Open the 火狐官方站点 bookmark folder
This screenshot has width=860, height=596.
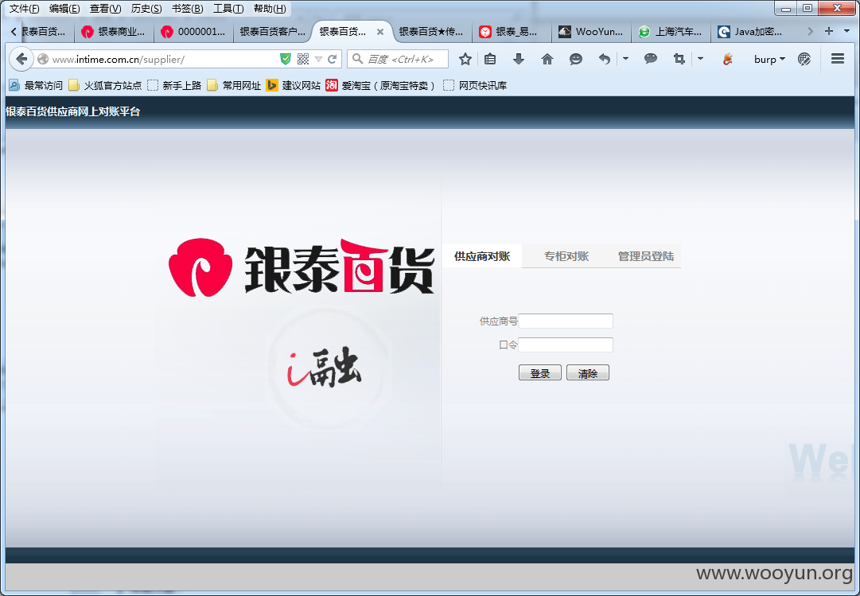[105, 86]
